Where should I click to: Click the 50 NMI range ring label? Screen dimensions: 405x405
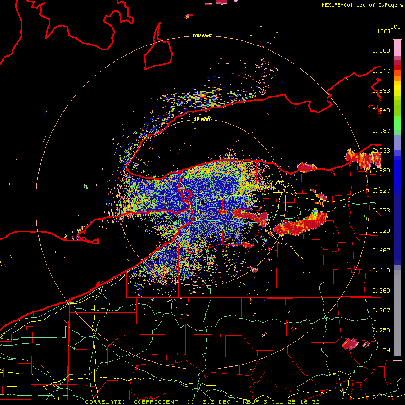click(x=202, y=119)
